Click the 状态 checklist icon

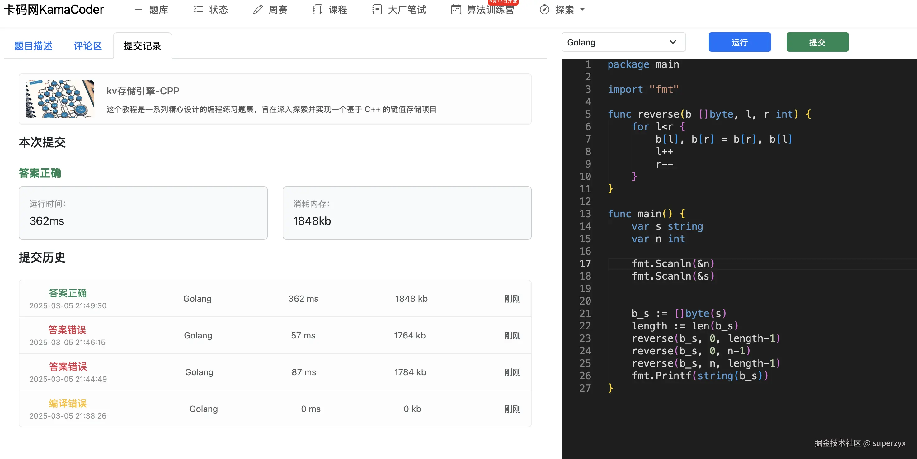(198, 10)
